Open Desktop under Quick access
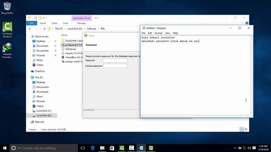This screenshot has width=271, height=152. pos(41,41)
